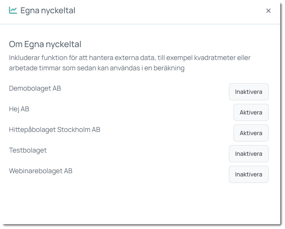
Task: Click the Inkluderar funktion description text
Action: pyautogui.click(x=39, y=58)
